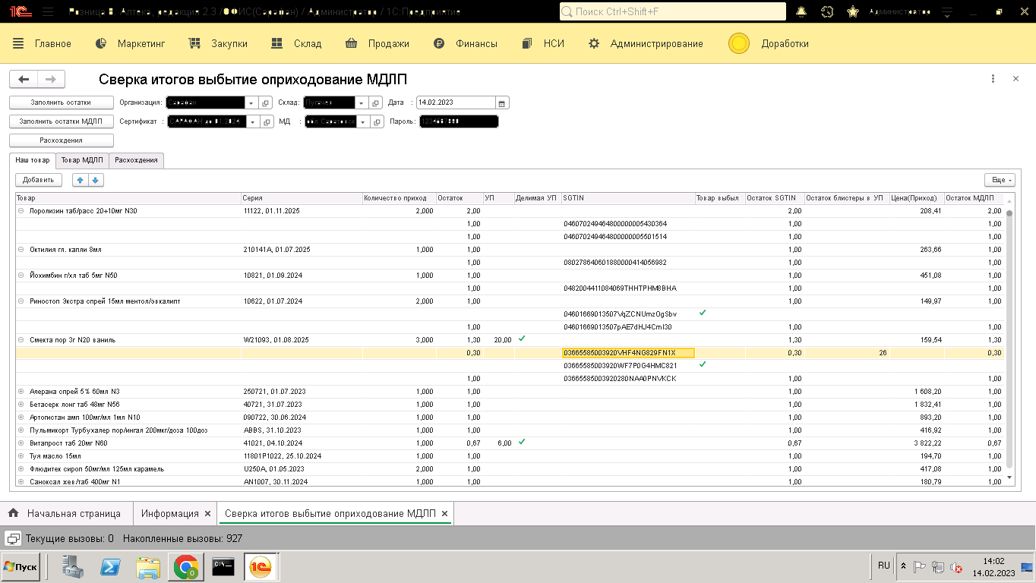Switch to the Начальная страница tab
1036x583 pixels.
(65, 514)
